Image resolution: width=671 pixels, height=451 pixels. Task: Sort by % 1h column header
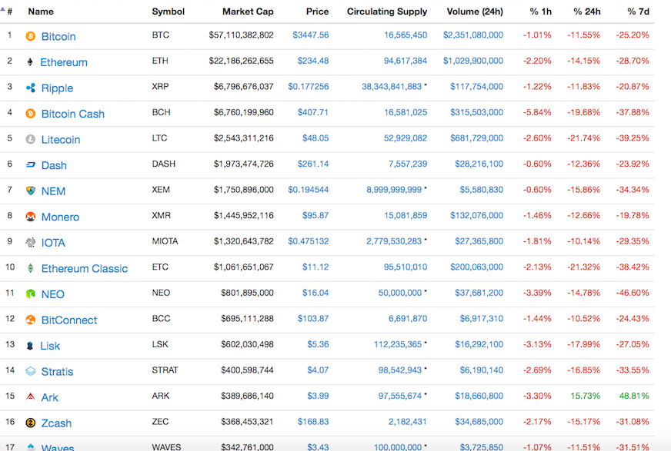[x=540, y=12]
